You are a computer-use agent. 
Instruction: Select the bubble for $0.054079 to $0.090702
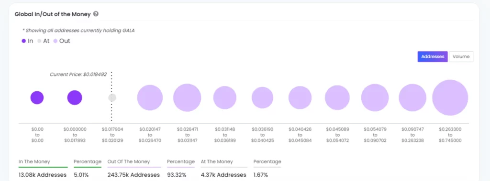(375, 98)
